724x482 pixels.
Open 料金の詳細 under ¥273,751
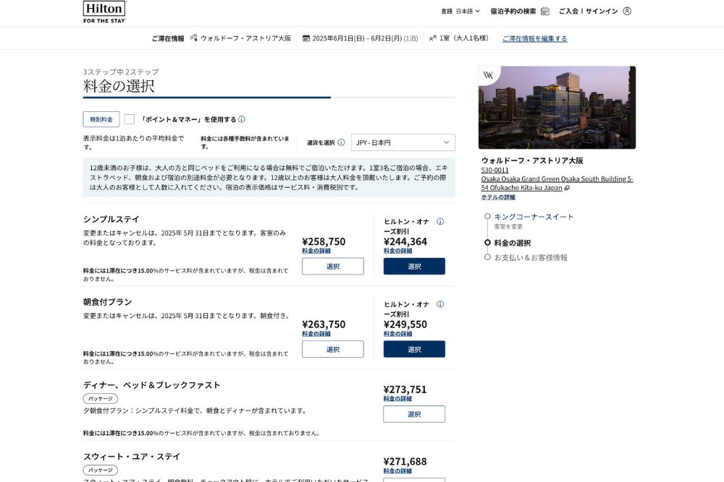(397, 399)
